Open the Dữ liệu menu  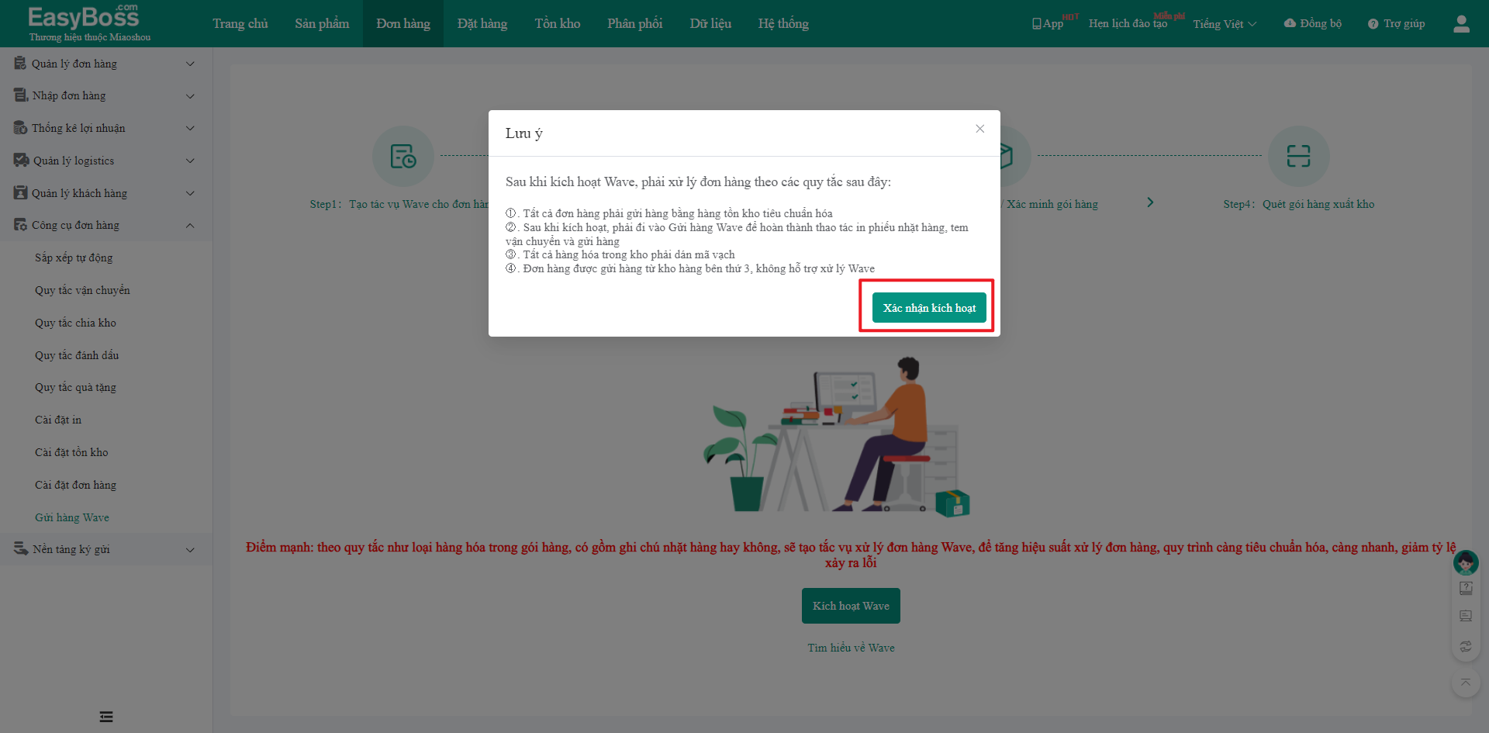(710, 23)
